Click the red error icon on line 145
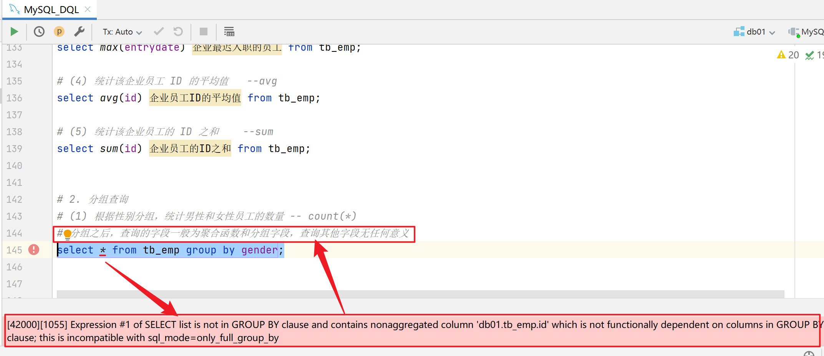The height and width of the screenshot is (356, 824). click(34, 250)
